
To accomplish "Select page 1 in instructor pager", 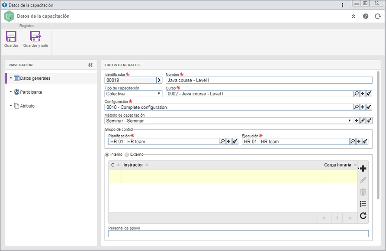I will coord(337,218).
